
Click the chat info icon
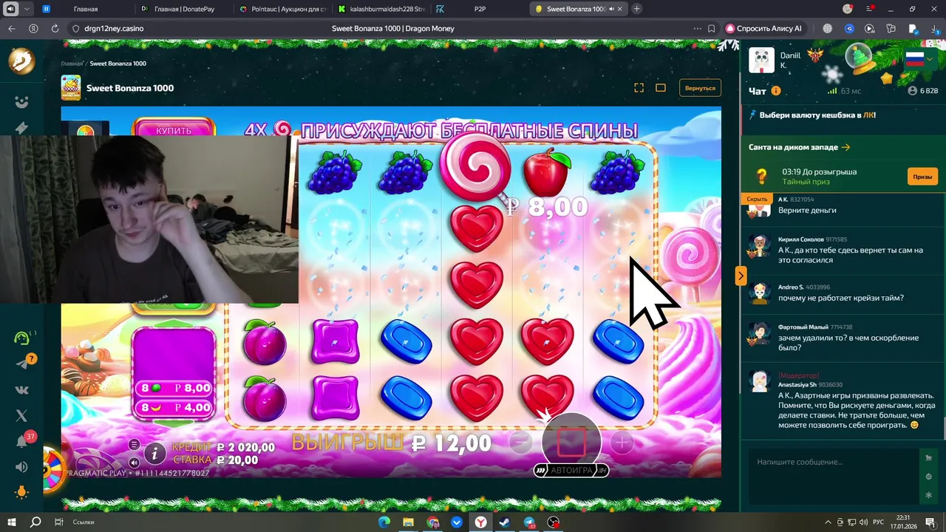776,91
